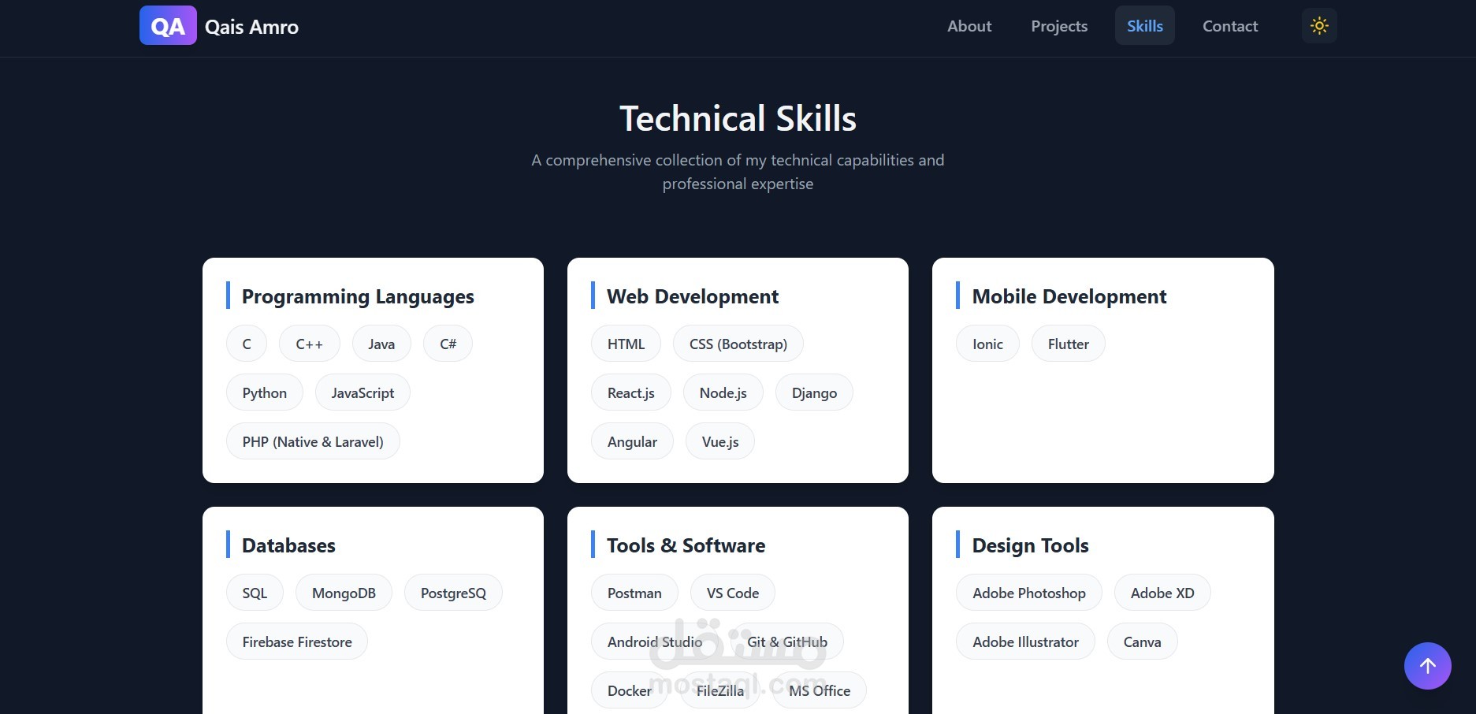
Task: Click the Git & GitHub tag
Action: pos(787,641)
